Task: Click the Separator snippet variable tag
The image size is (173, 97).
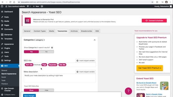Action: (x=53, y=65)
